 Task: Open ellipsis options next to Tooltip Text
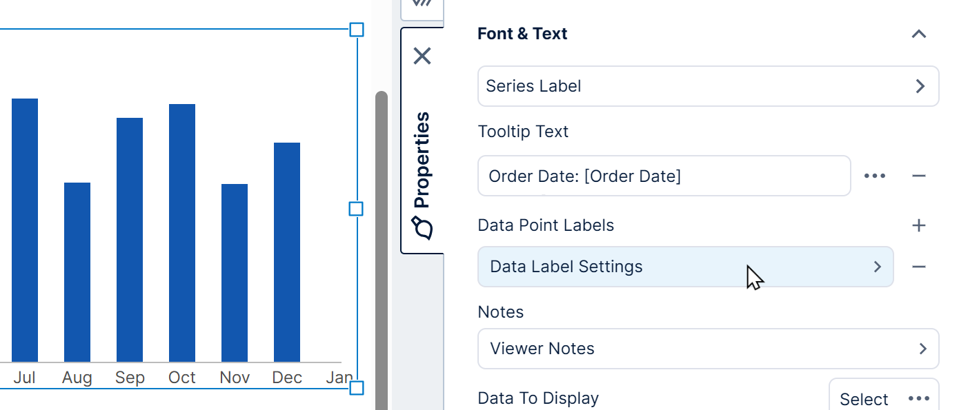click(x=875, y=176)
